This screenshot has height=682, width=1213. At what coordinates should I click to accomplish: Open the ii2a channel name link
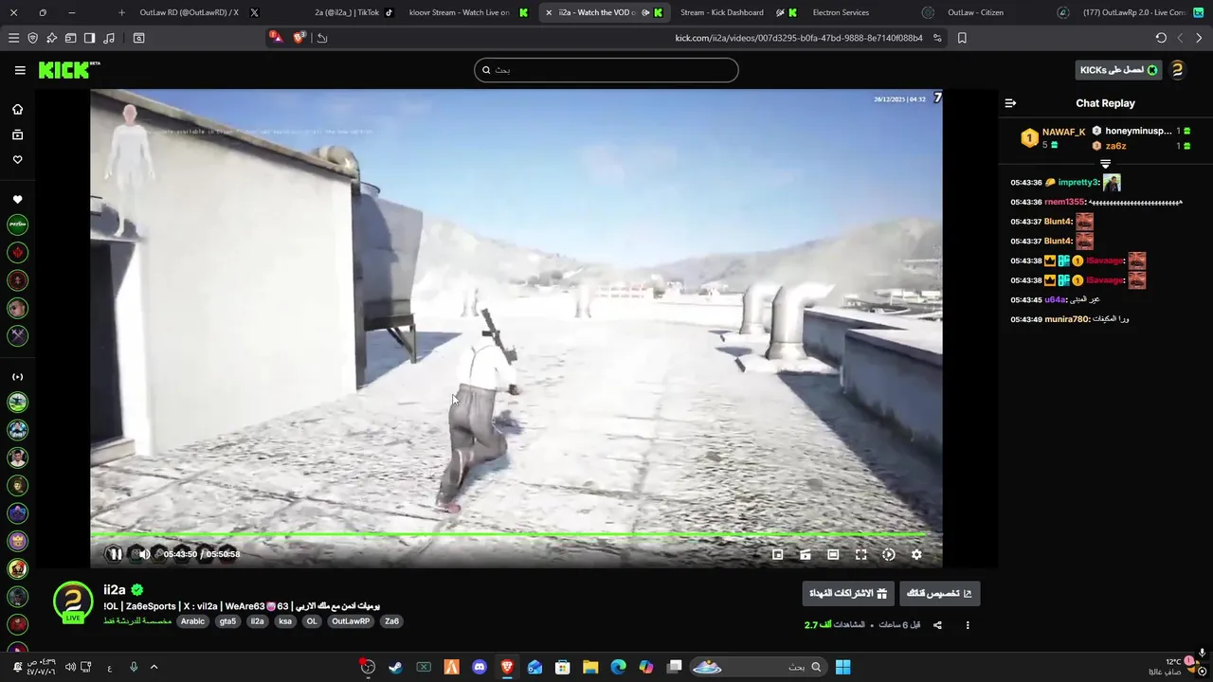[115, 590]
